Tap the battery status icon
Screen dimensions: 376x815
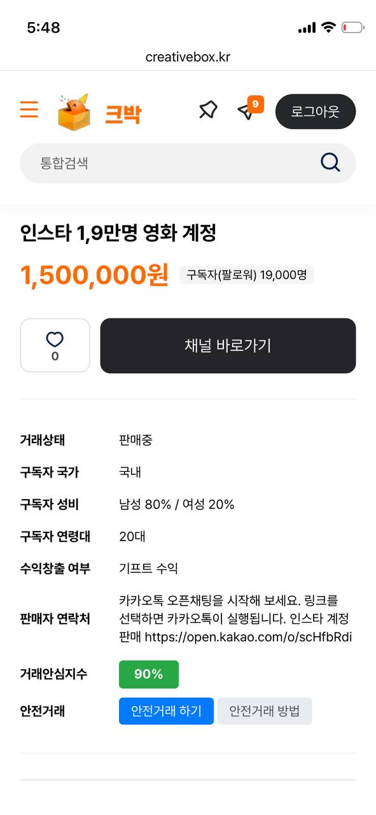coord(353,27)
